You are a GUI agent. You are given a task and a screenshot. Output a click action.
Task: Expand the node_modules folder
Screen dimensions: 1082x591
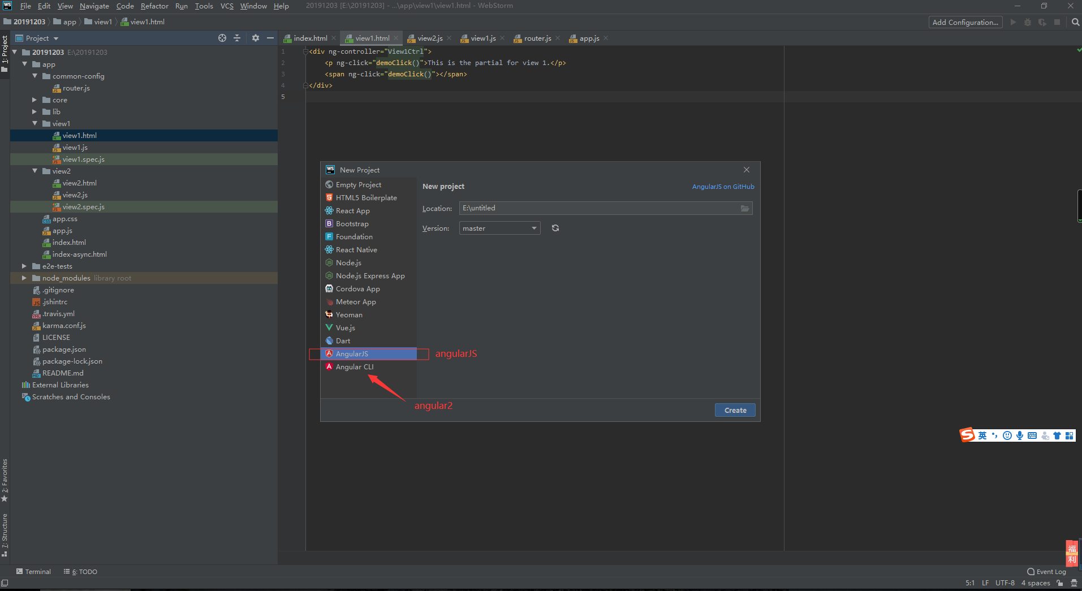pyautogui.click(x=24, y=278)
